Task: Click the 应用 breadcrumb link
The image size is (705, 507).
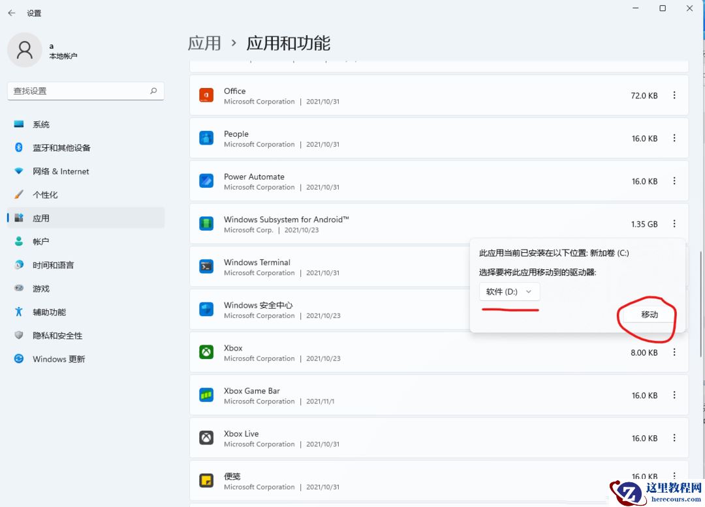Action: pyautogui.click(x=205, y=42)
